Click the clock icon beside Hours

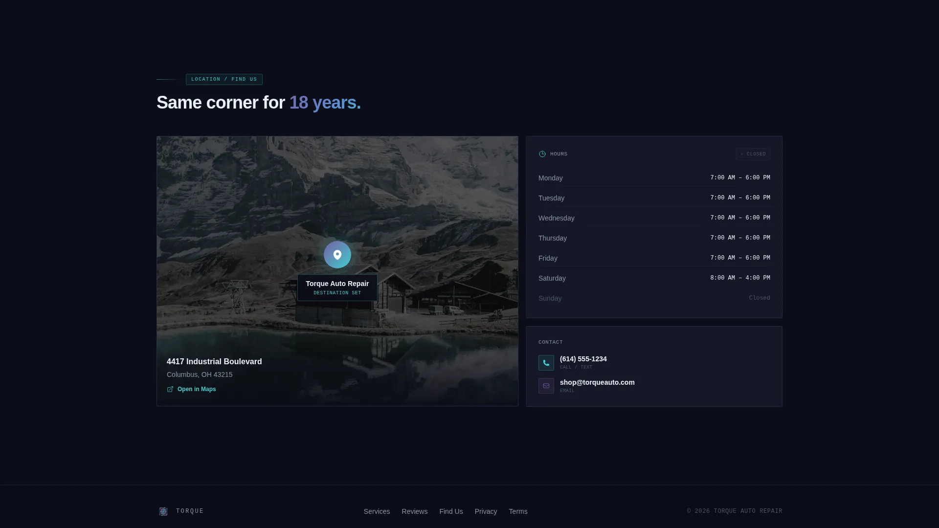(542, 154)
